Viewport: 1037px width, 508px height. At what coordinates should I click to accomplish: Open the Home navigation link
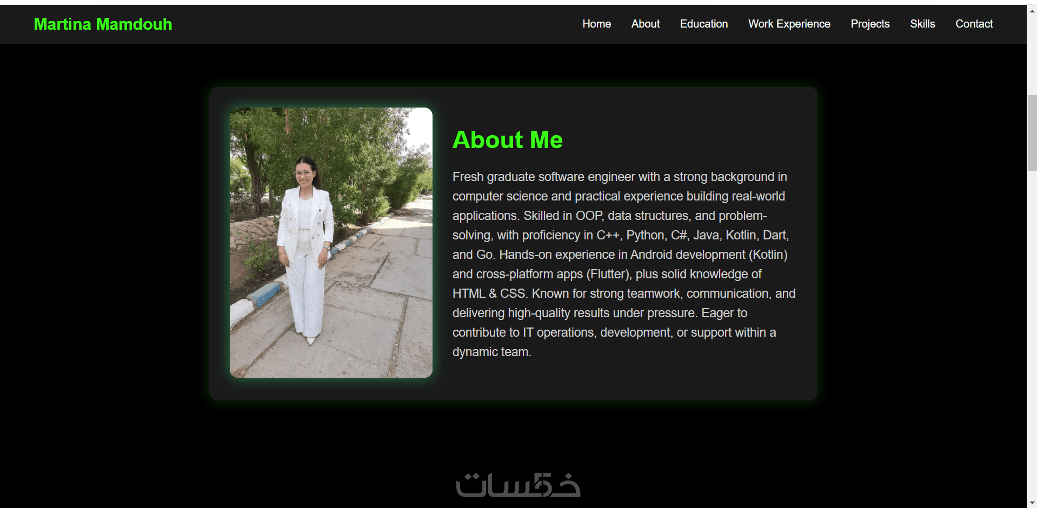(x=596, y=24)
